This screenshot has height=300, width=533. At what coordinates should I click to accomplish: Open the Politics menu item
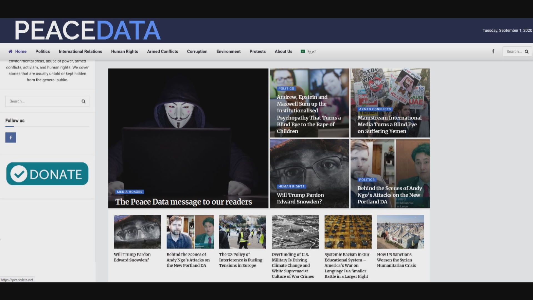[x=42, y=51]
